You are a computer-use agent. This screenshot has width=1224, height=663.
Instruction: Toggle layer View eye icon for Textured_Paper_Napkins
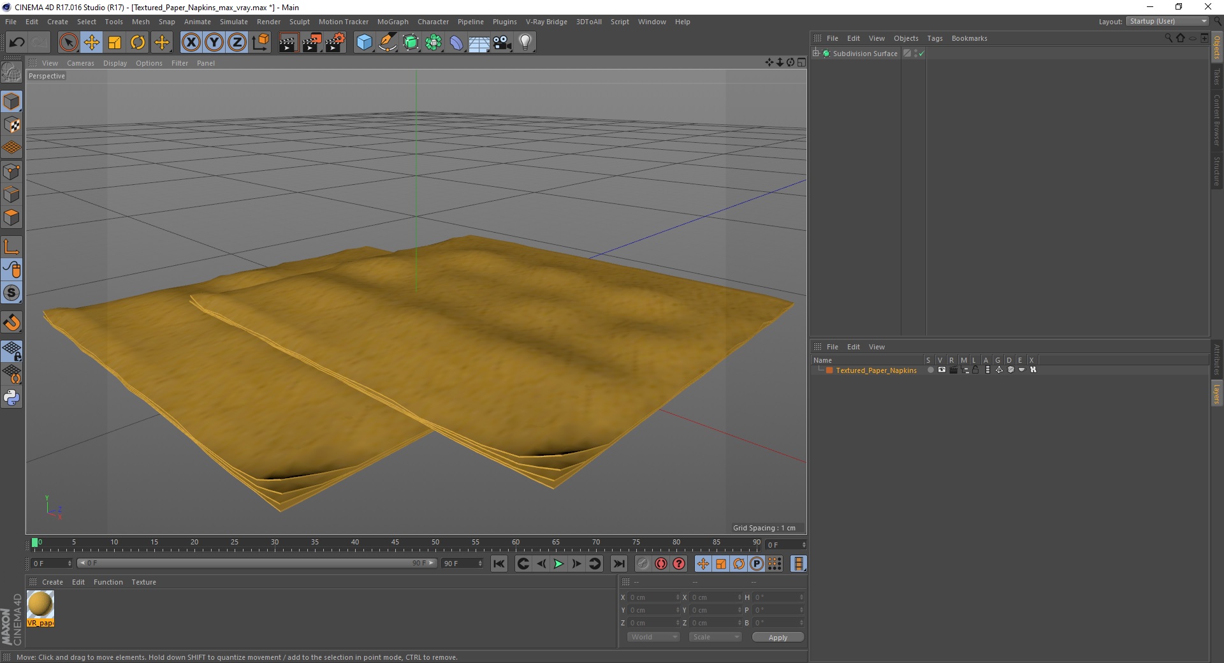coord(942,370)
